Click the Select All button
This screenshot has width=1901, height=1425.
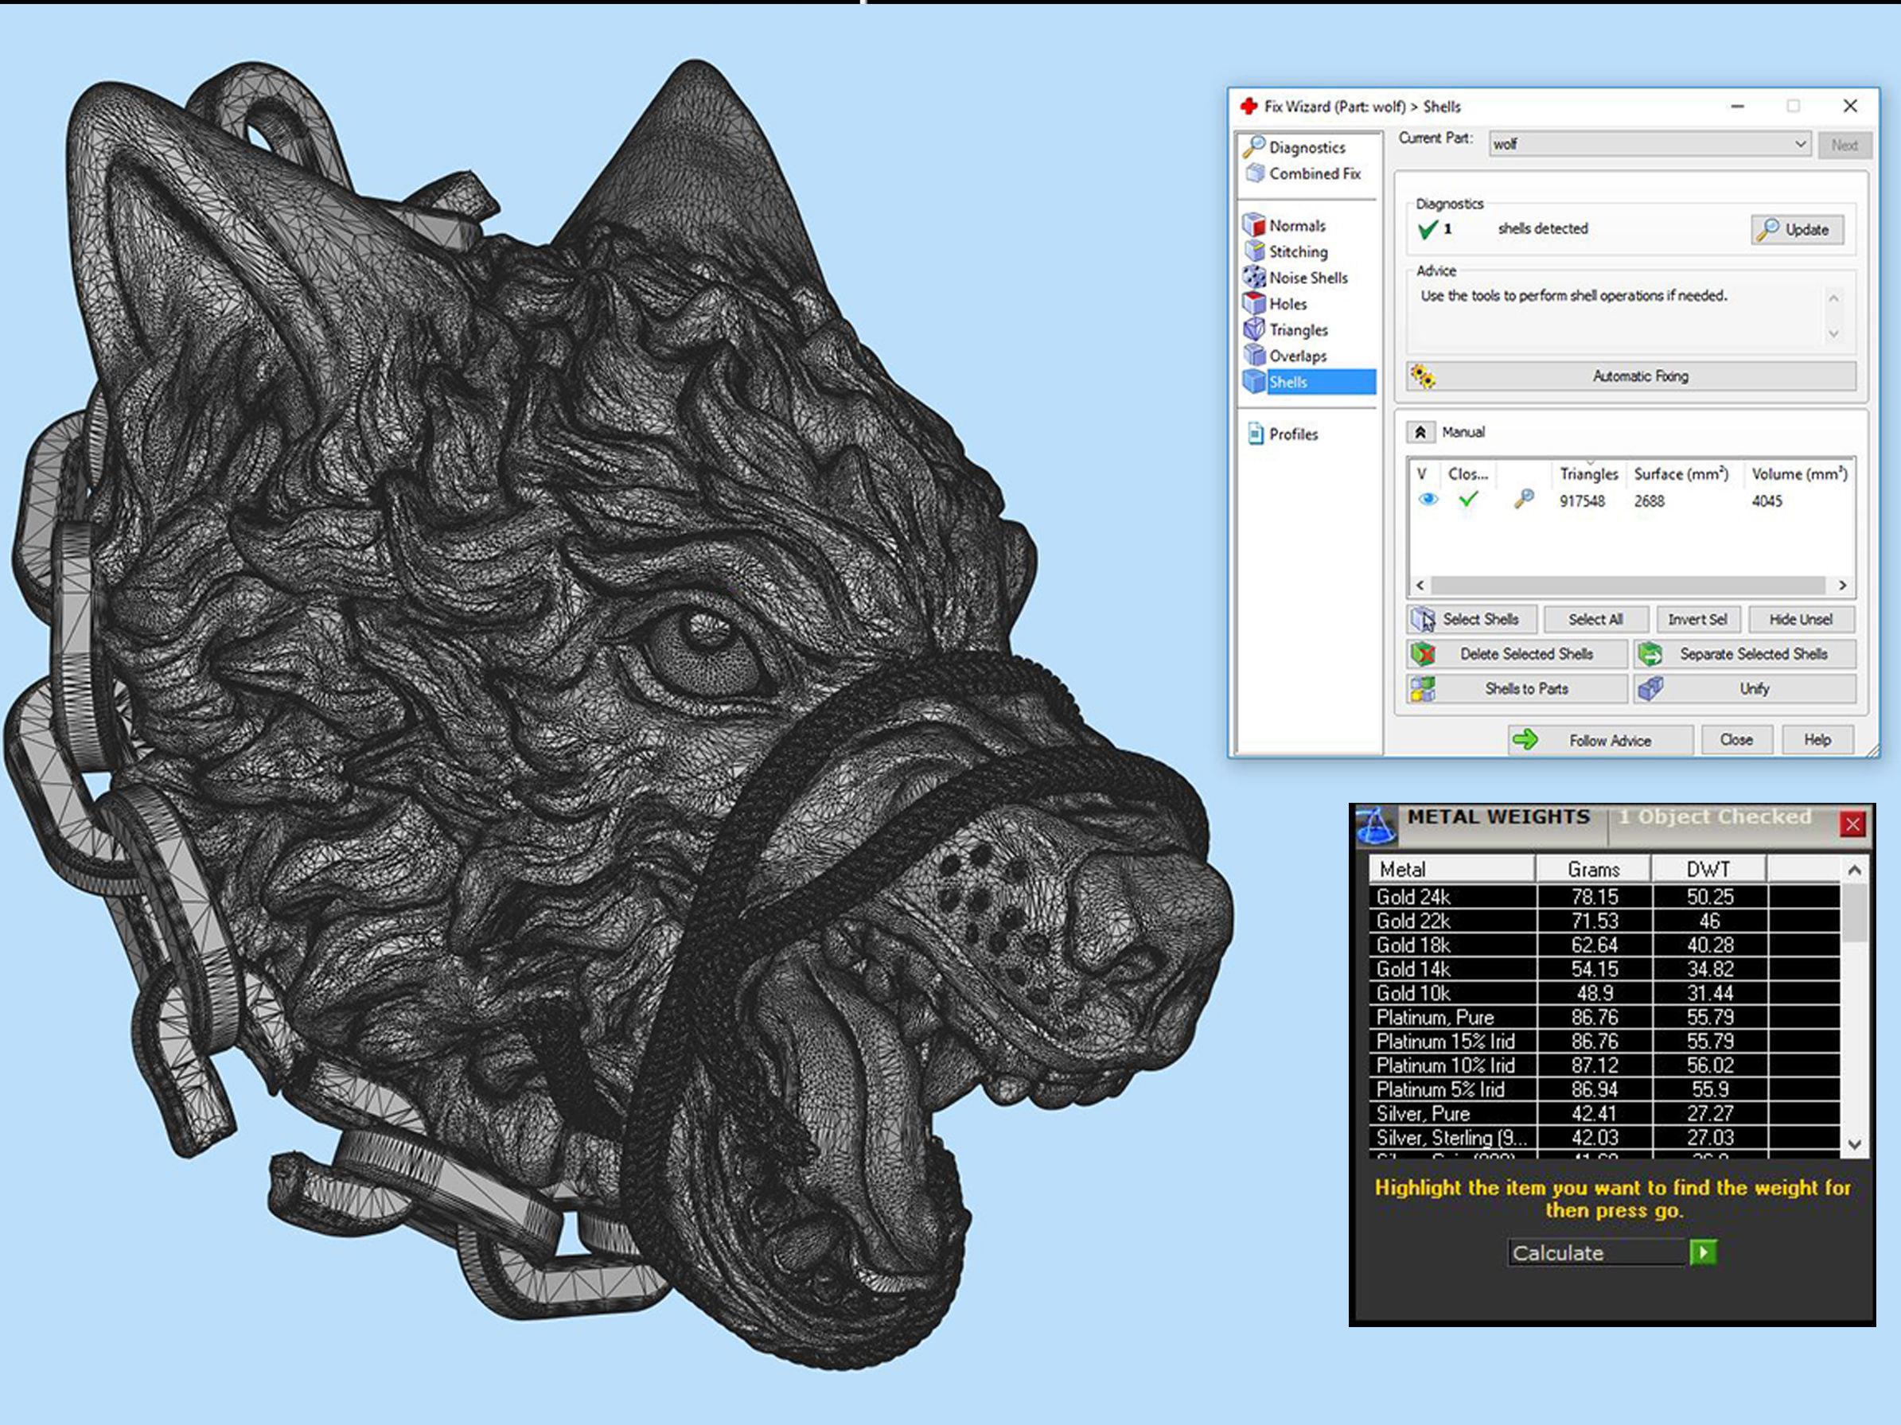pyautogui.click(x=1595, y=619)
